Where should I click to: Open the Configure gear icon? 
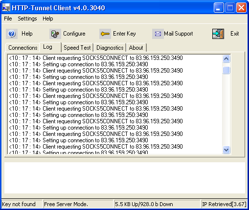pyautogui.click(x=55, y=34)
